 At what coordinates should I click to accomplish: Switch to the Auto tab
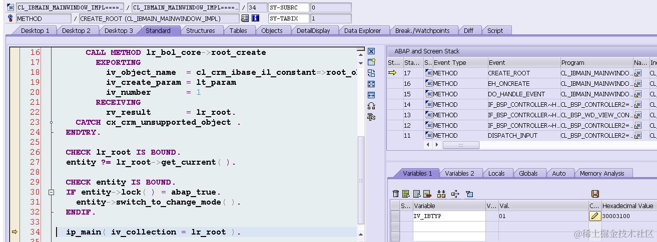559,173
